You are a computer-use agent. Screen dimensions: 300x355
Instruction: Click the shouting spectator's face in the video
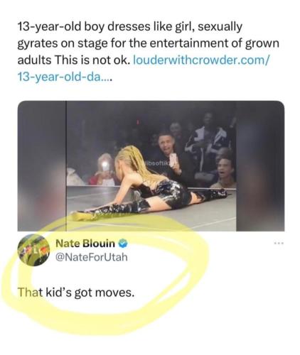pos(224,168)
